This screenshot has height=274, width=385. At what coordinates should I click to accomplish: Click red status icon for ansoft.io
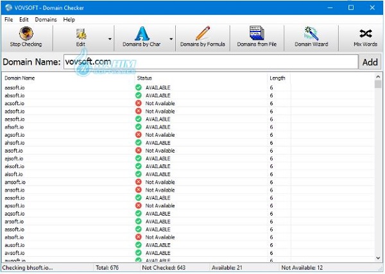[x=139, y=190]
